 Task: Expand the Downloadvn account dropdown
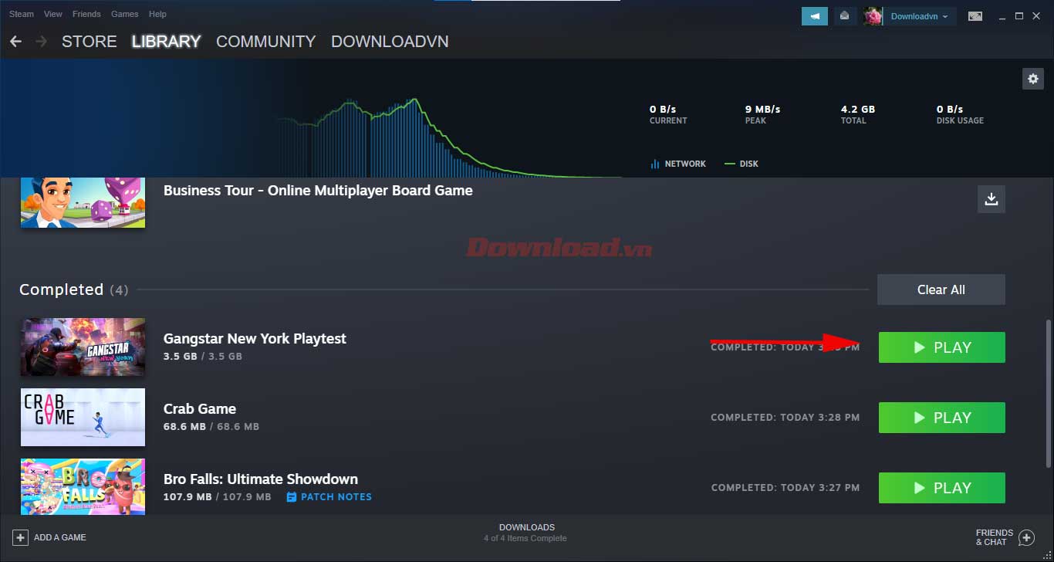tap(944, 15)
